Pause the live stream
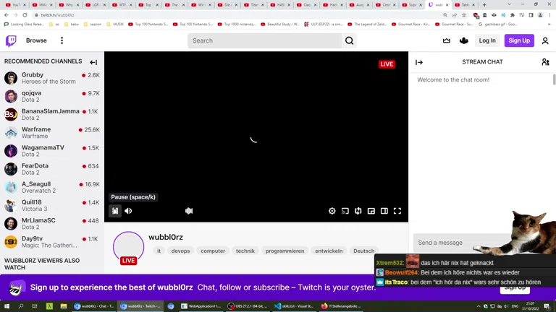 [115, 211]
